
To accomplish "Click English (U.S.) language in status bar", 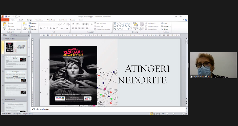I will pyautogui.click(x=28, y=114).
